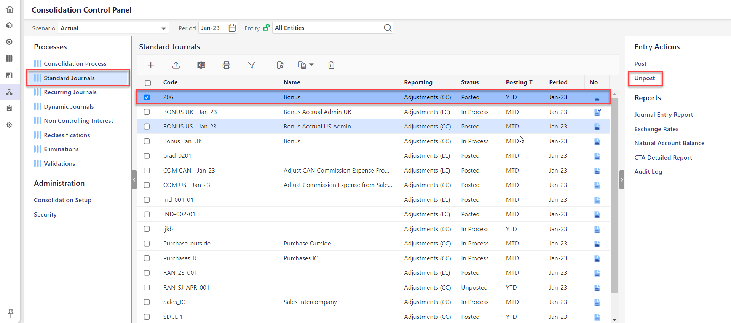
Task: Open the notes icon for Sales_IC row
Action: pyautogui.click(x=597, y=302)
